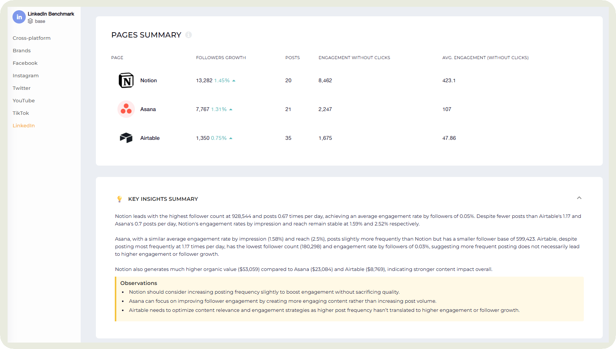Click the lightbulb icon in Key Insights Summary

coord(120,199)
